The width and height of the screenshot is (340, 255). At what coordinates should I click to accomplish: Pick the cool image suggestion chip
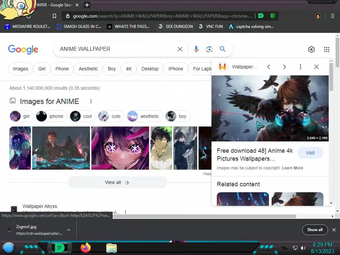tap(83, 116)
